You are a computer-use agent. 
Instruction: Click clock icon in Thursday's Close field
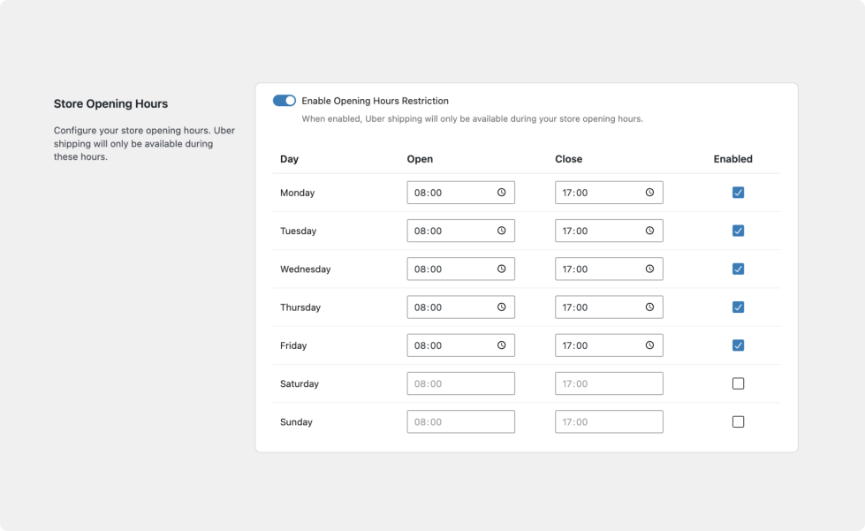click(x=649, y=307)
